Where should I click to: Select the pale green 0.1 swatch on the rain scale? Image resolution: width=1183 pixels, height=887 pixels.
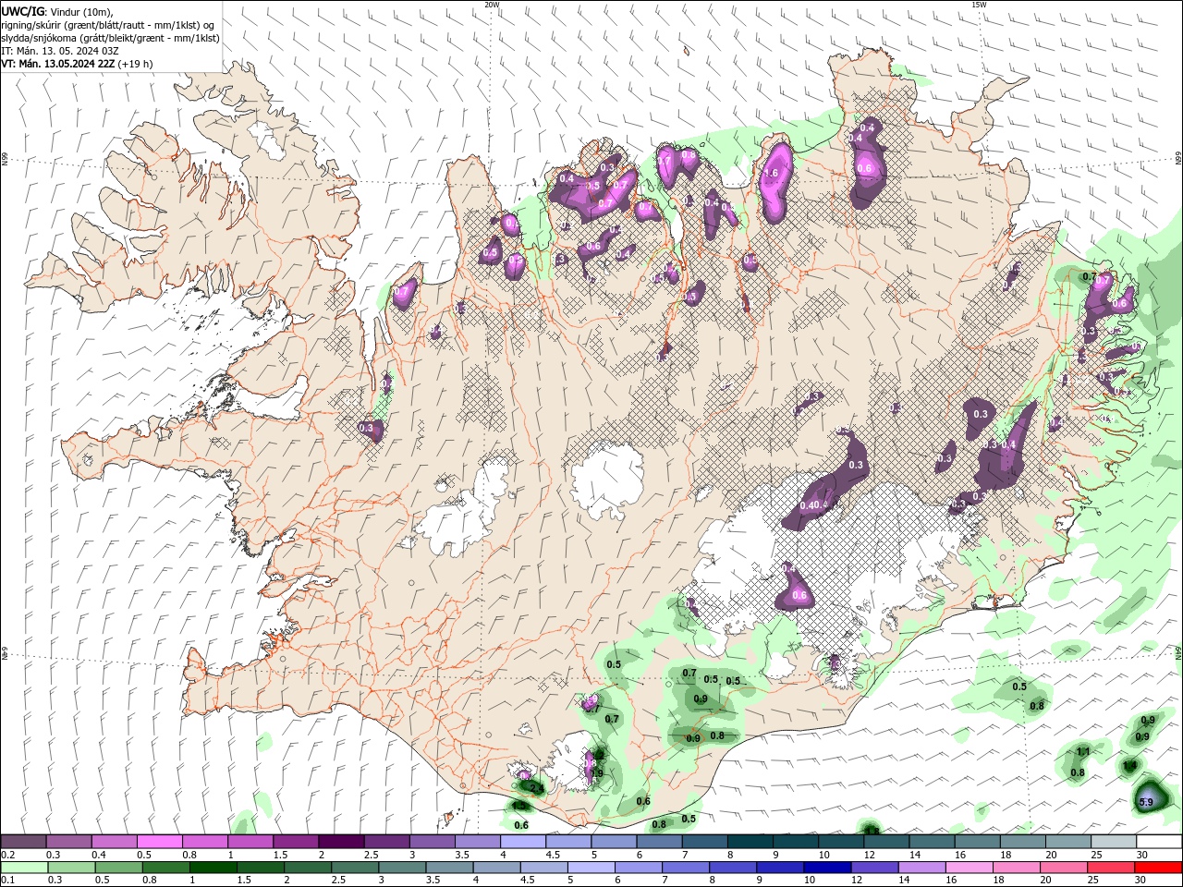(x=24, y=868)
